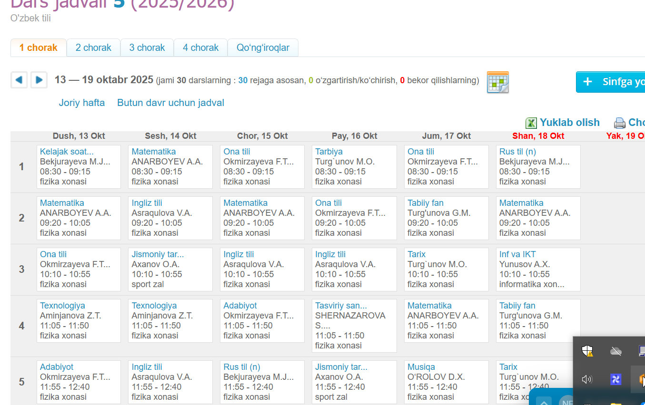The height and width of the screenshot is (405, 645).
Task: Open Rus til (n) lesson on Saturday
Action: (x=517, y=152)
